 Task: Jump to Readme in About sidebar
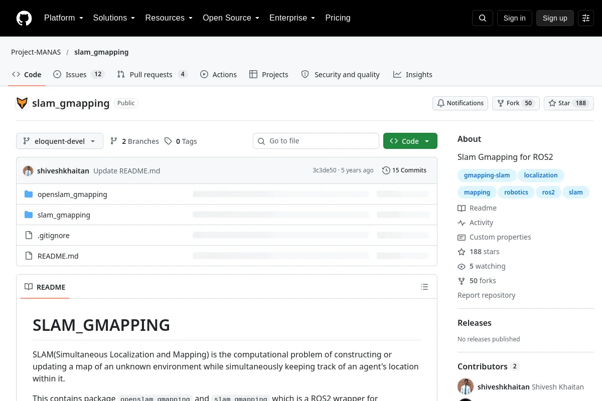477,208
